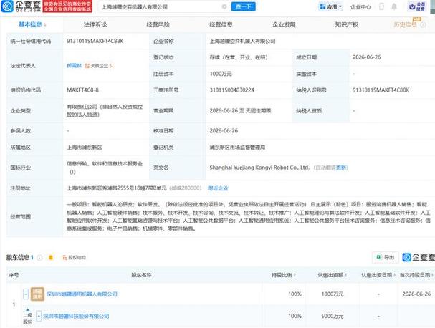Image resolution: width=435 pixels, height=328 pixels.
Task: Open the 股权结构 chart link
Action: pos(74,258)
